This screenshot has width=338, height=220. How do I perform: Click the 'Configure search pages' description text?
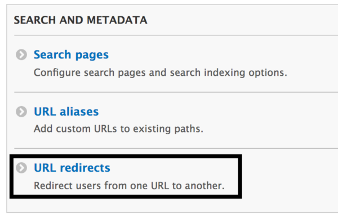click(x=161, y=73)
